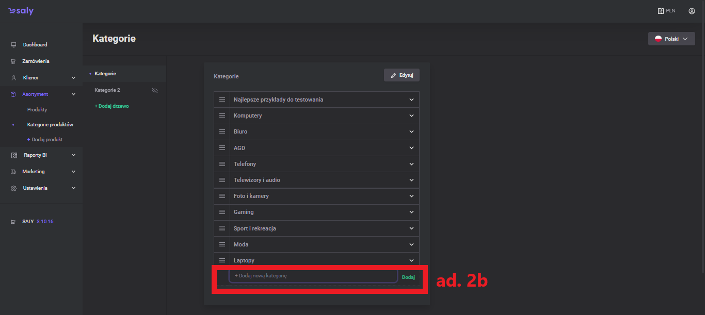Click the PLN currency icon
Image resolution: width=705 pixels, height=315 pixels.
(661, 11)
